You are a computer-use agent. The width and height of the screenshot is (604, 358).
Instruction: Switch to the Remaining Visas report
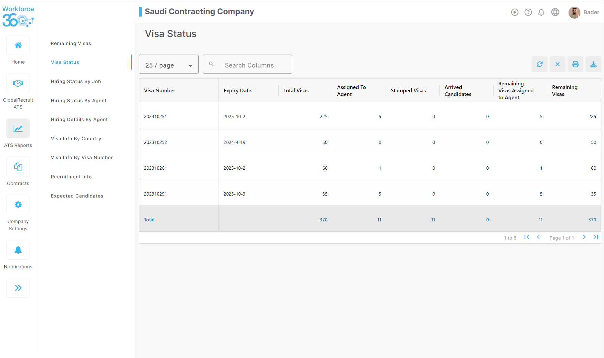pyautogui.click(x=71, y=43)
